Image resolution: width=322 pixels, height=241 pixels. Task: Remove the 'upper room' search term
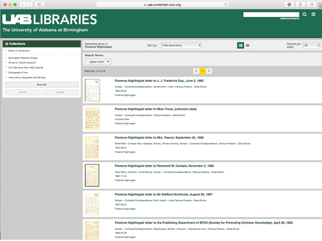tap(108, 62)
